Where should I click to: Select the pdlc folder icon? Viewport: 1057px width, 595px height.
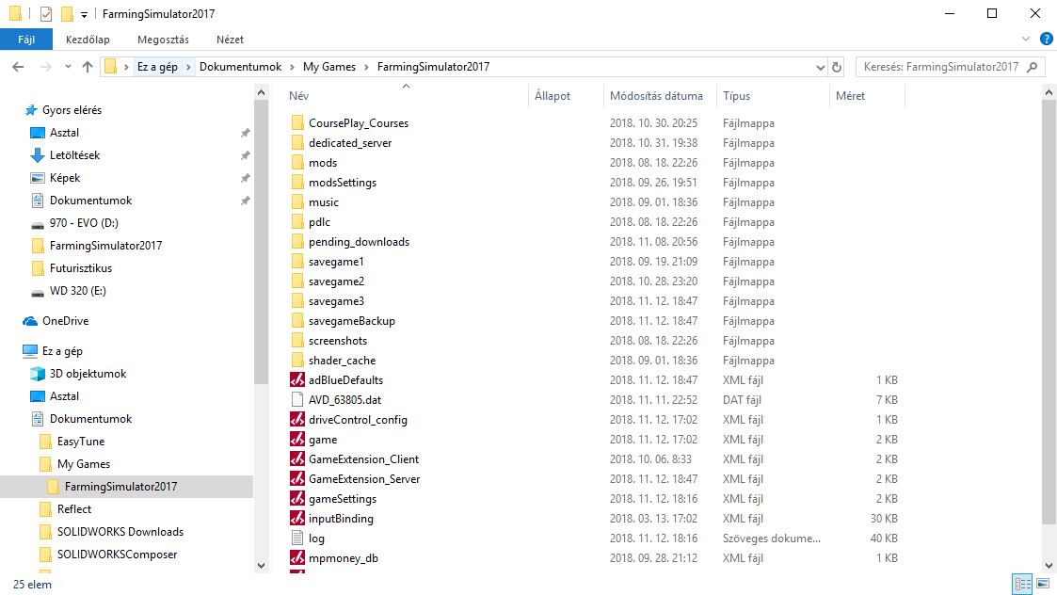297,222
